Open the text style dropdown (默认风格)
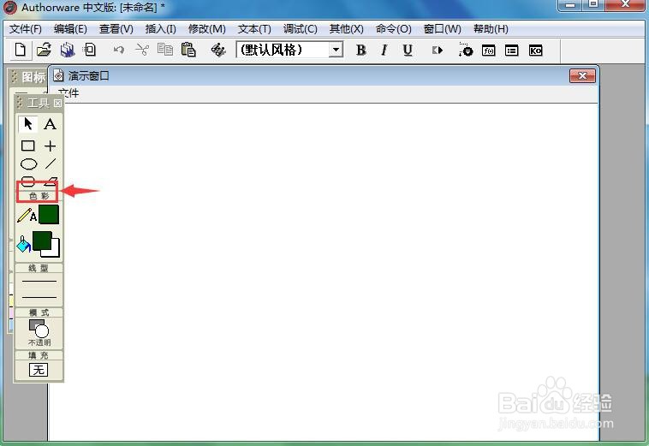 tap(336, 50)
